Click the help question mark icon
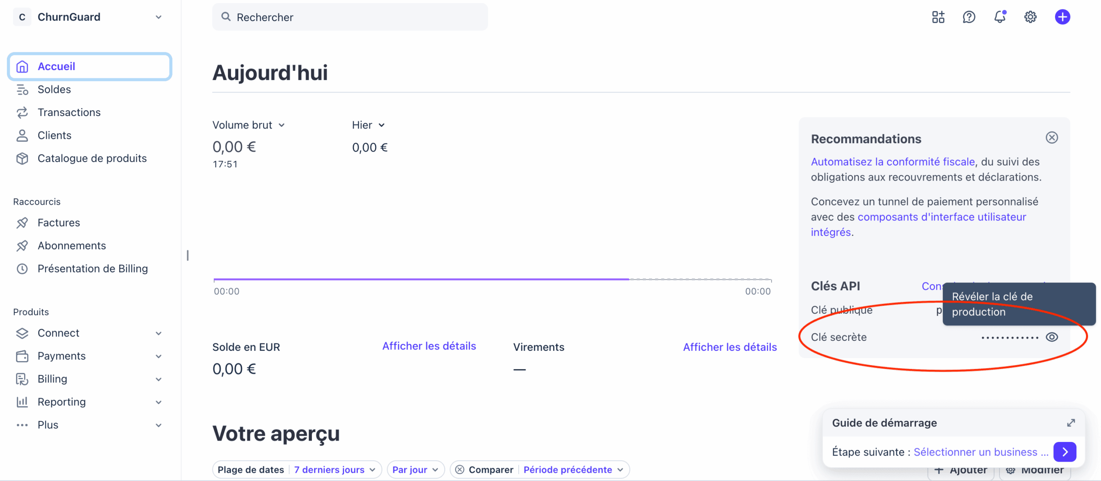This screenshot has height=481, width=1101. pyautogui.click(x=969, y=17)
